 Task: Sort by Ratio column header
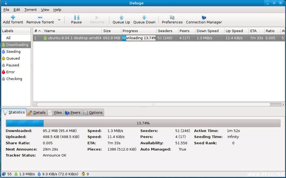coord(272,31)
